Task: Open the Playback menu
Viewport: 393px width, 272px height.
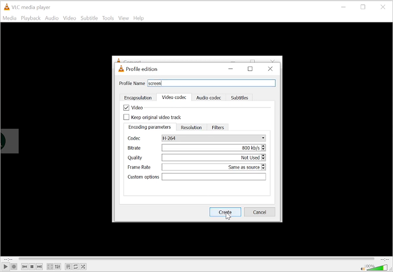Action: pyautogui.click(x=30, y=18)
